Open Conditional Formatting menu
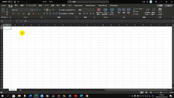This screenshot has width=174, height=98. point(99,11)
